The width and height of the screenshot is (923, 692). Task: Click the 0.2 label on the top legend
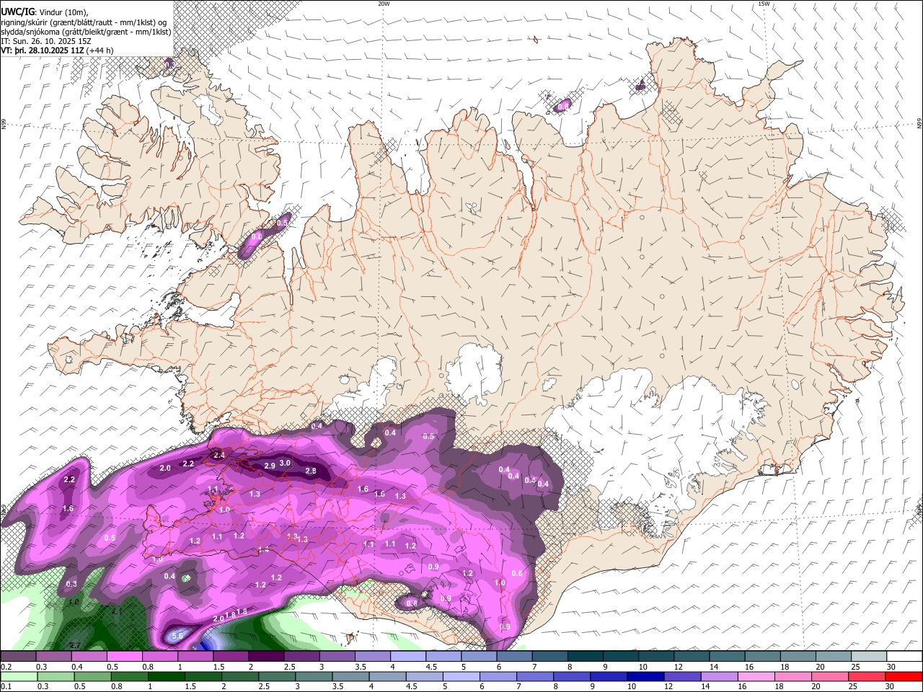6,667
